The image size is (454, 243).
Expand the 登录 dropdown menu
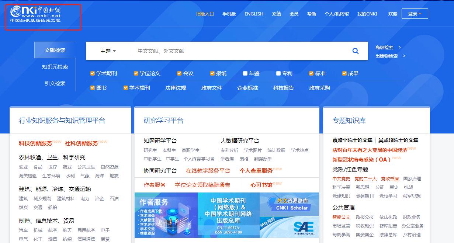point(415,13)
